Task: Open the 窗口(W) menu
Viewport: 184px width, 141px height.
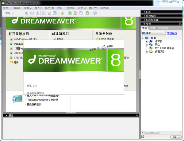Action: pos(93,8)
